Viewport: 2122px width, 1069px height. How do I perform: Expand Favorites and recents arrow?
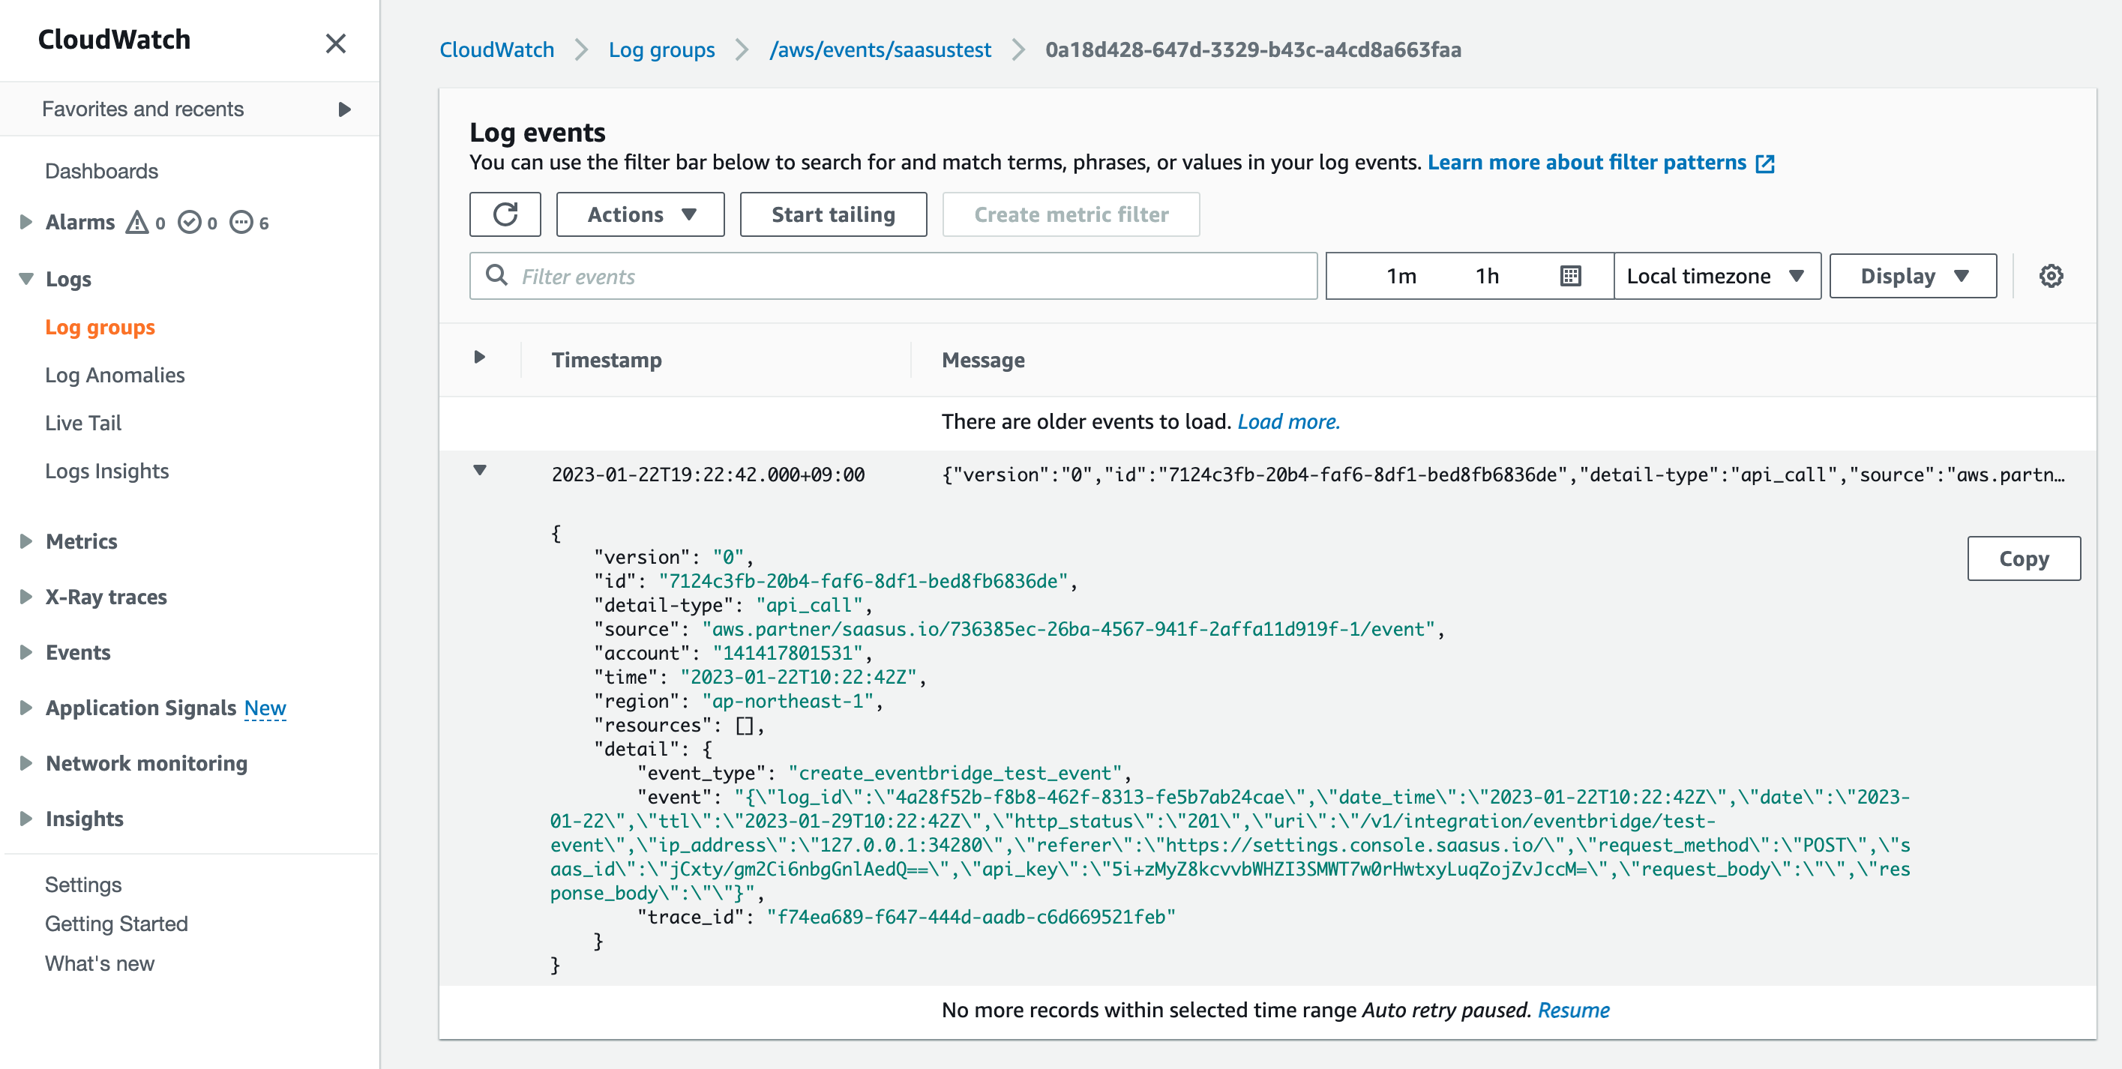click(x=344, y=109)
